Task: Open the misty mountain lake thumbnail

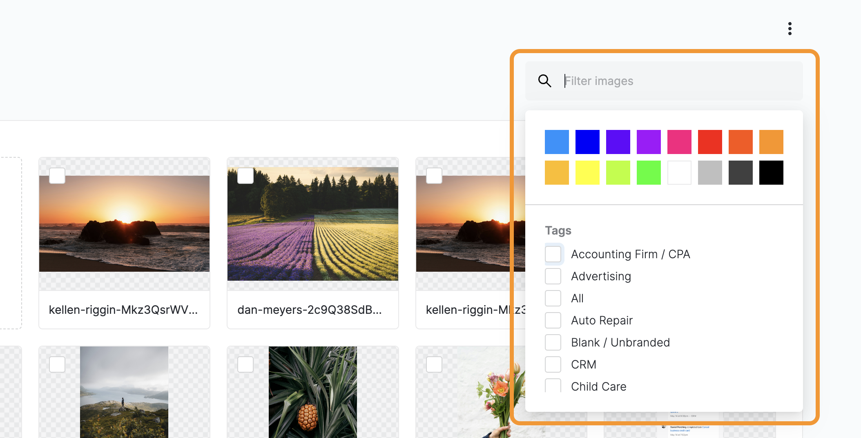Action: pyautogui.click(x=124, y=392)
